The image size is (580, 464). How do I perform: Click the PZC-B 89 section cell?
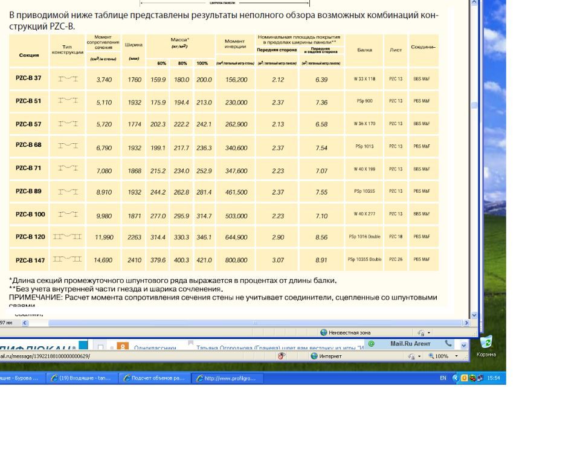pos(28,192)
